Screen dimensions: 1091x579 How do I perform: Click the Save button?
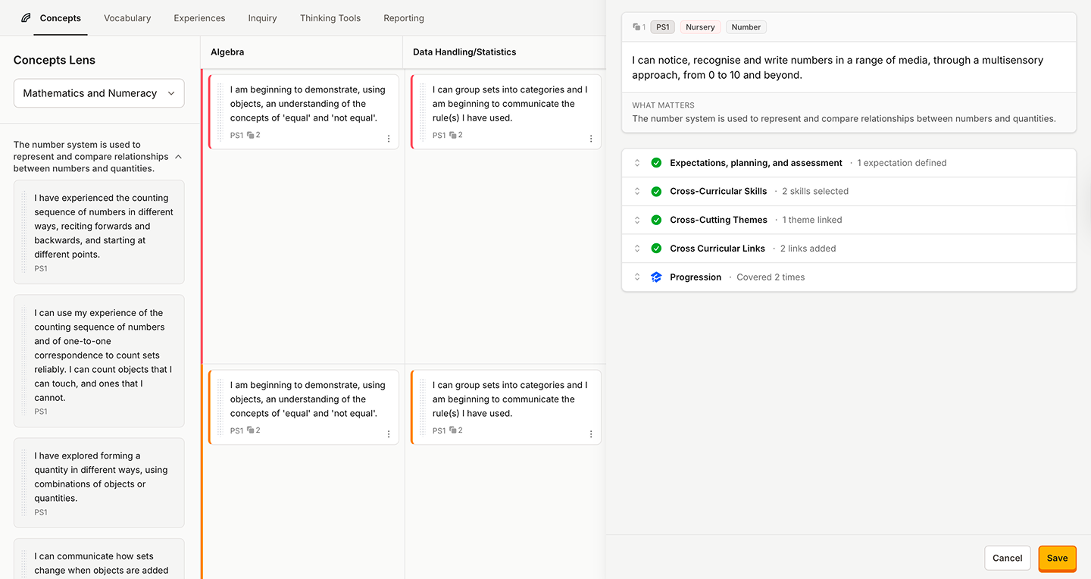(1057, 558)
